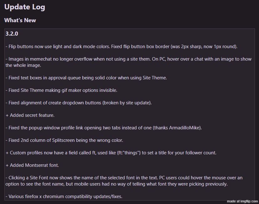Click the What's New subheading
Image resolution: width=259 pixels, height=204 pixels.
click(20, 20)
